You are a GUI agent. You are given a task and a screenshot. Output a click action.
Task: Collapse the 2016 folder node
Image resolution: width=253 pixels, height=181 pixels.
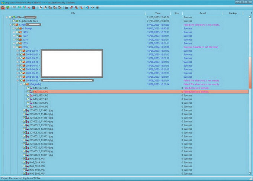(x=14, y=47)
